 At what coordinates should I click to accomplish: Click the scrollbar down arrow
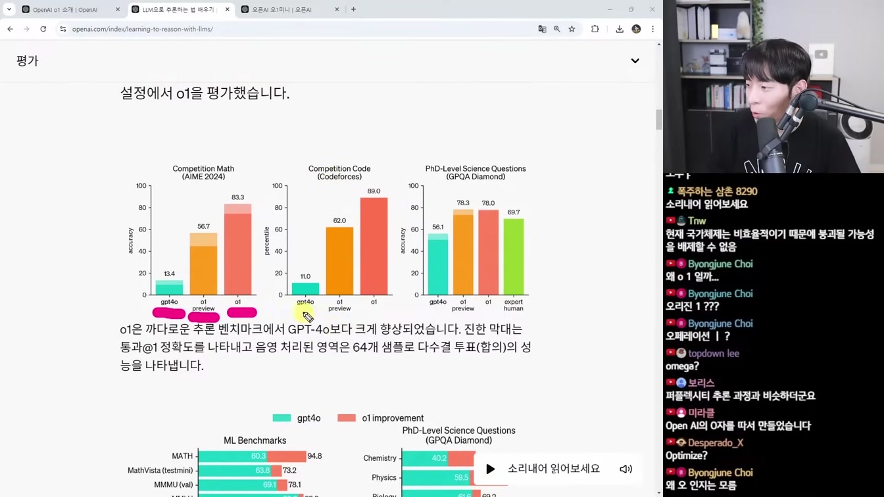659,493
